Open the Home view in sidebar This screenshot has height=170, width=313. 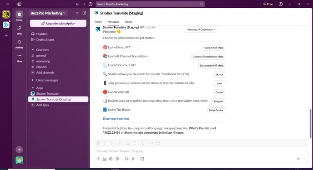[x=19, y=16]
